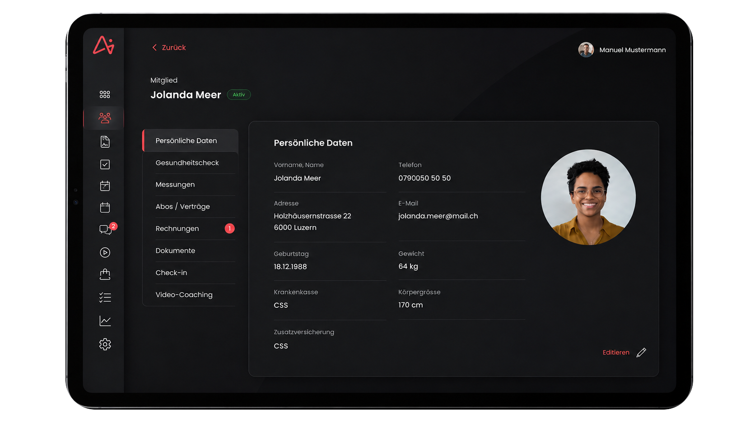Open the Messungen tab
This screenshot has width=755, height=424.
190,185
